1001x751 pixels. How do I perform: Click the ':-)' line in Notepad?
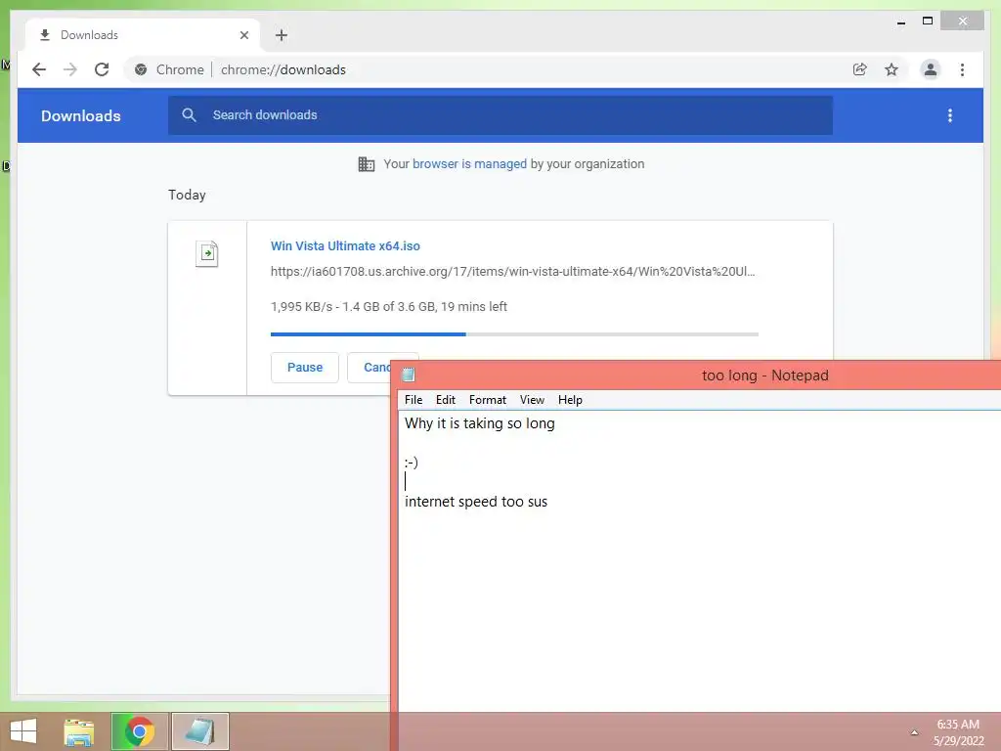412,463
